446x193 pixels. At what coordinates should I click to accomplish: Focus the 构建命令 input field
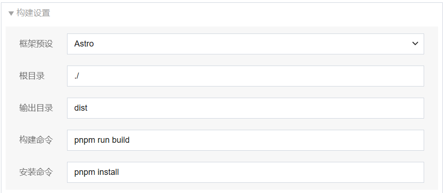(x=245, y=140)
